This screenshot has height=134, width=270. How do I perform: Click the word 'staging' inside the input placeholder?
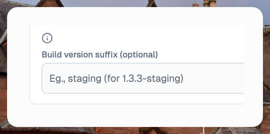[84, 79]
